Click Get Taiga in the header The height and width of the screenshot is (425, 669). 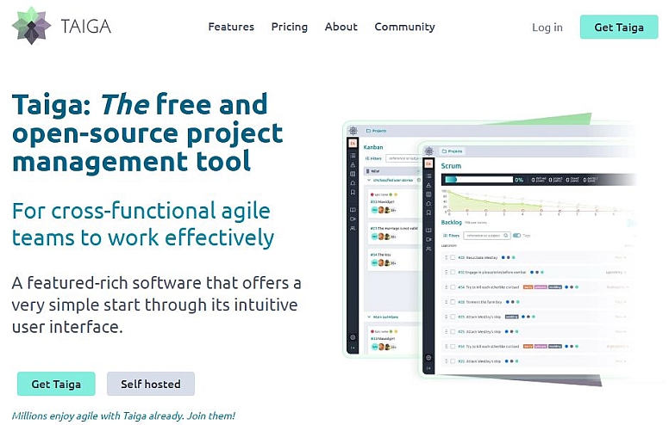click(x=619, y=27)
